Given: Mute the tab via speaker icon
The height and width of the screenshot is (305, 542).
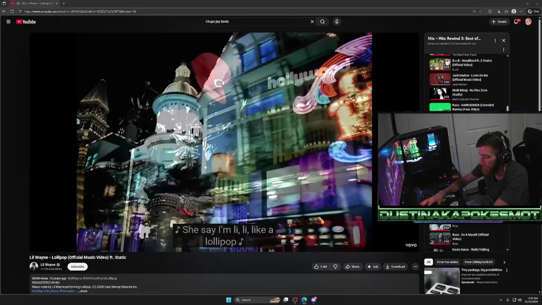Looking at the screenshot, I should (x=17, y=3).
